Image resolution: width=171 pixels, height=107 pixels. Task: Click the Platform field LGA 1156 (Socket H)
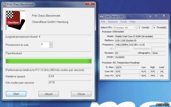[x=141, y=40]
